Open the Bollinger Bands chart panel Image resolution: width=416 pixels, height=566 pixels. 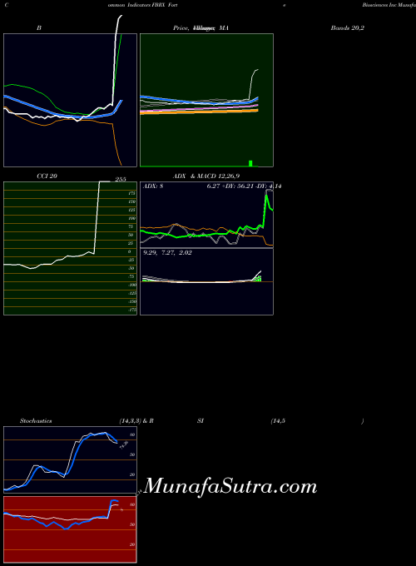(x=71, y=101)
